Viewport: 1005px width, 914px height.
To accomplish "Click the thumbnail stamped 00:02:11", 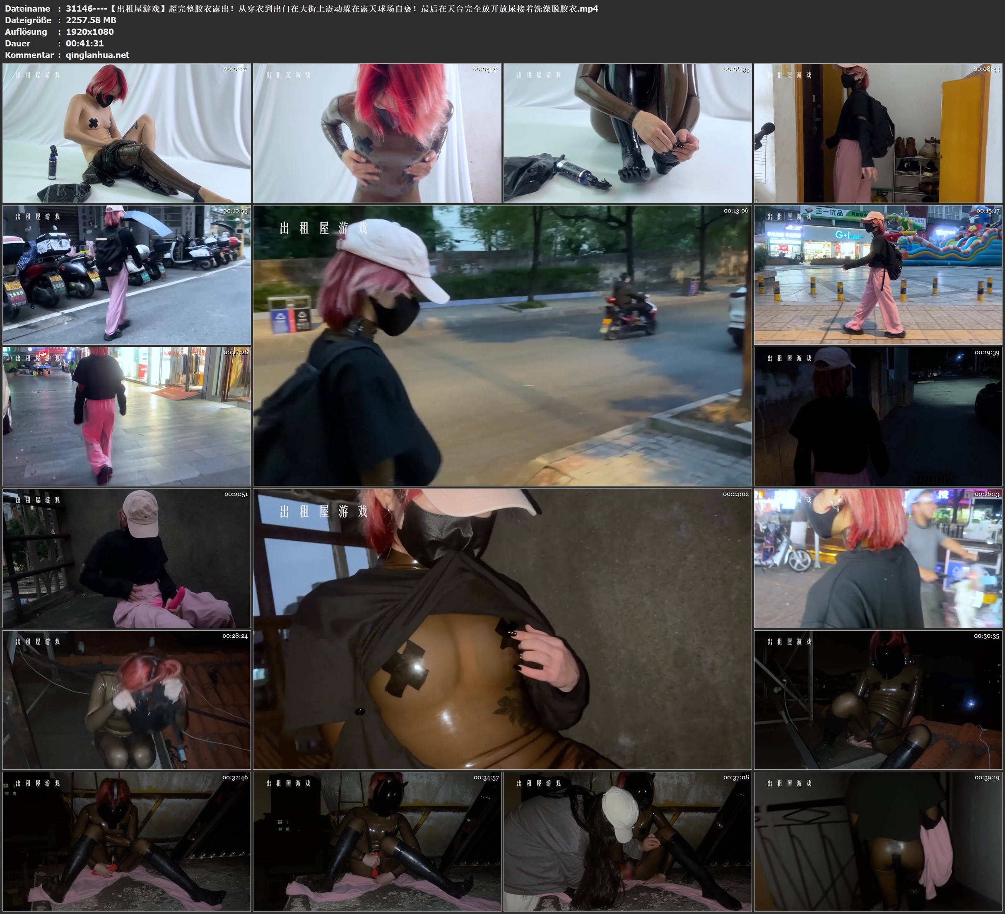I will [x=127, y=133].
